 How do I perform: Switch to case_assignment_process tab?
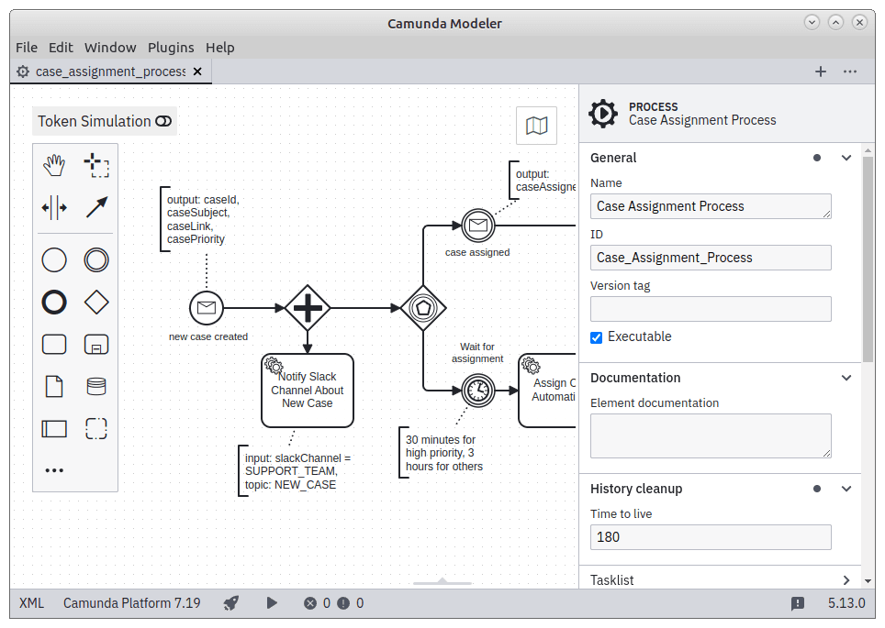(x=110, y=72)
